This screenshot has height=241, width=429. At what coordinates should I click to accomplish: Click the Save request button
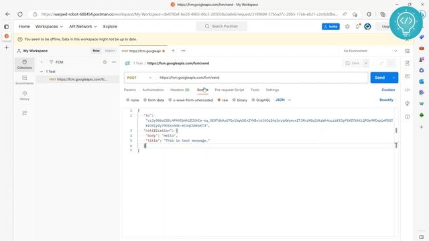(353, 63)
